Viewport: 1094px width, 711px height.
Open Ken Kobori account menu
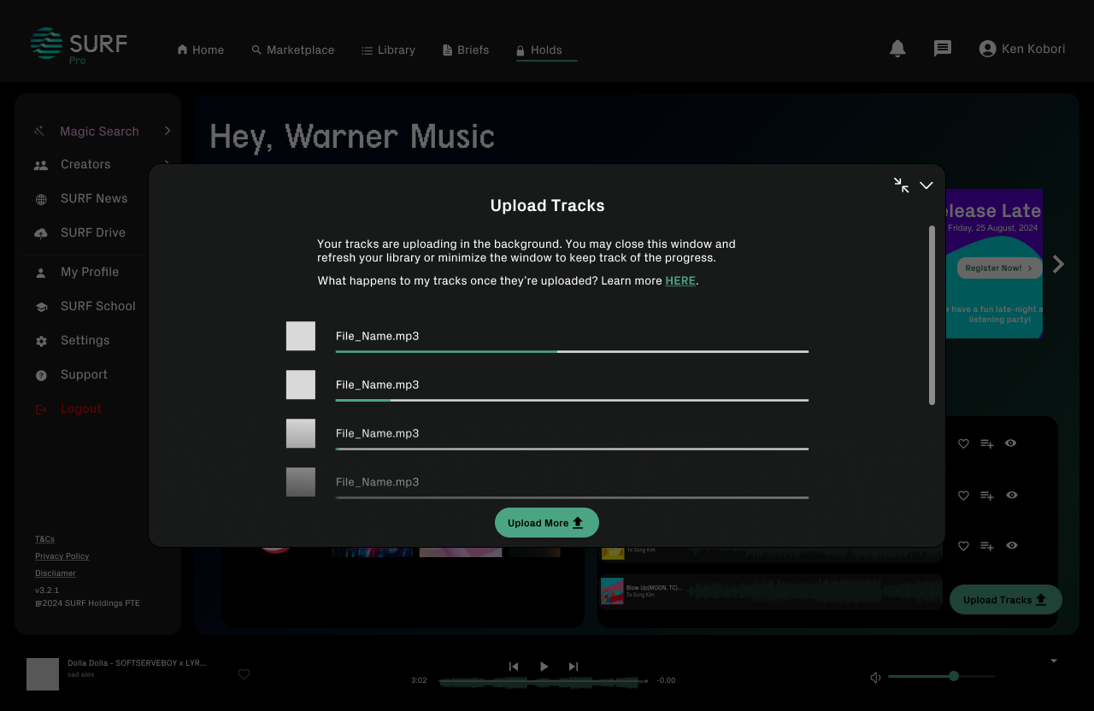pos(1022,49)
